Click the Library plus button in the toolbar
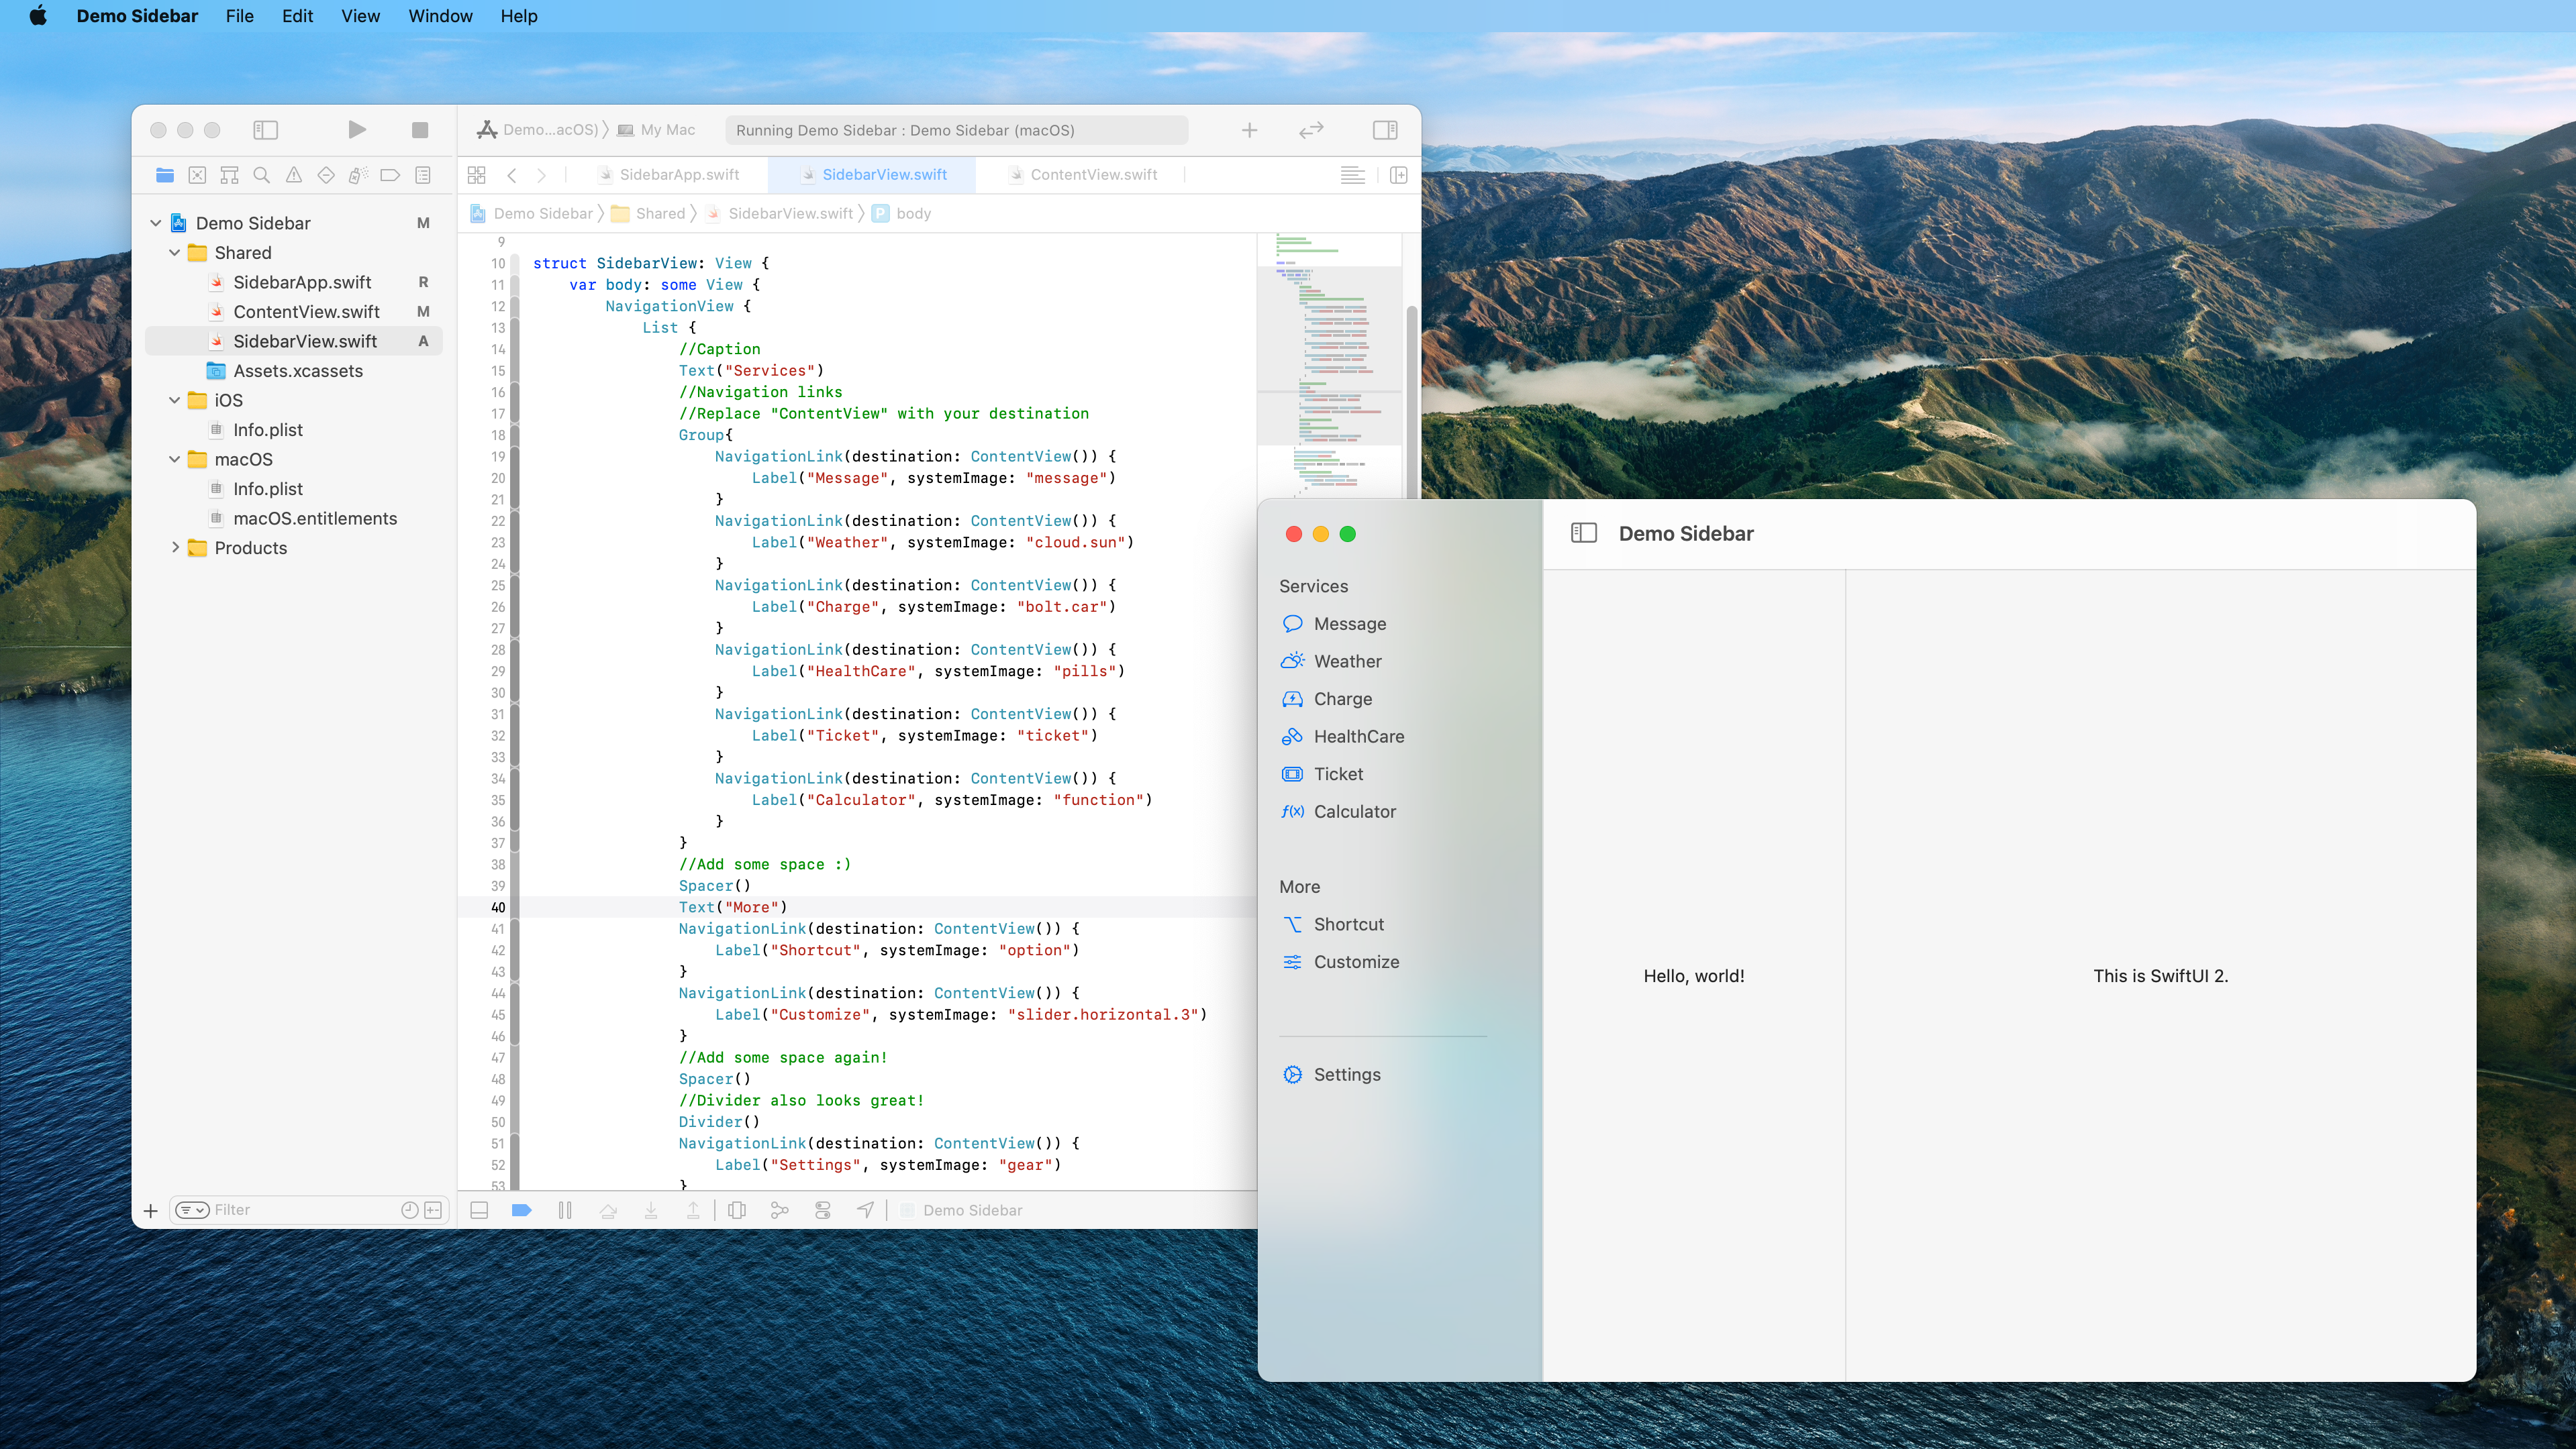Image resolution: width=2576 pixels, height=1449 pixels. click(1249, 130)
